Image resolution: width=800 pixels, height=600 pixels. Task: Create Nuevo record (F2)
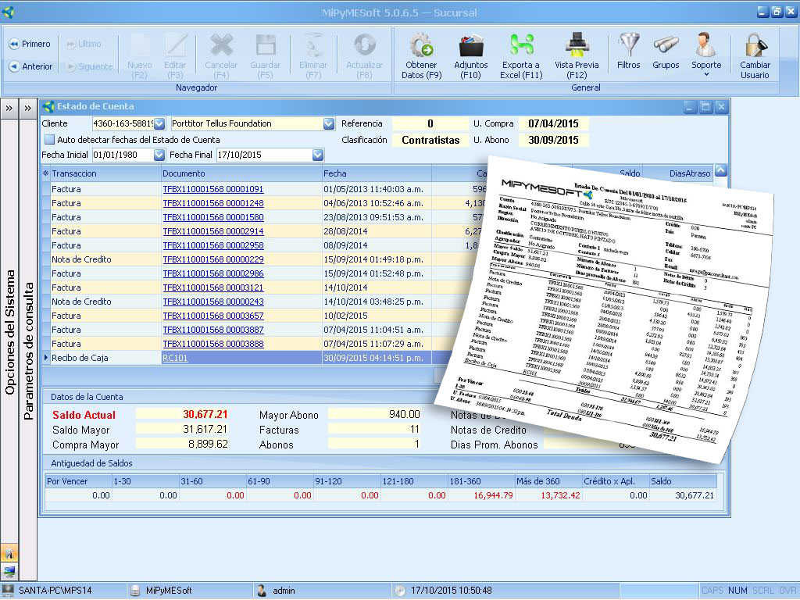coord(139,56)
